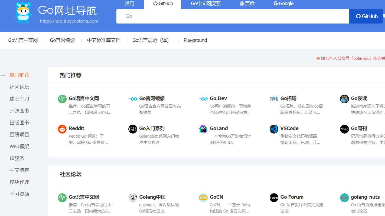Open 中文标准库文档 link

pyautogui.click(x=104, y=40)
